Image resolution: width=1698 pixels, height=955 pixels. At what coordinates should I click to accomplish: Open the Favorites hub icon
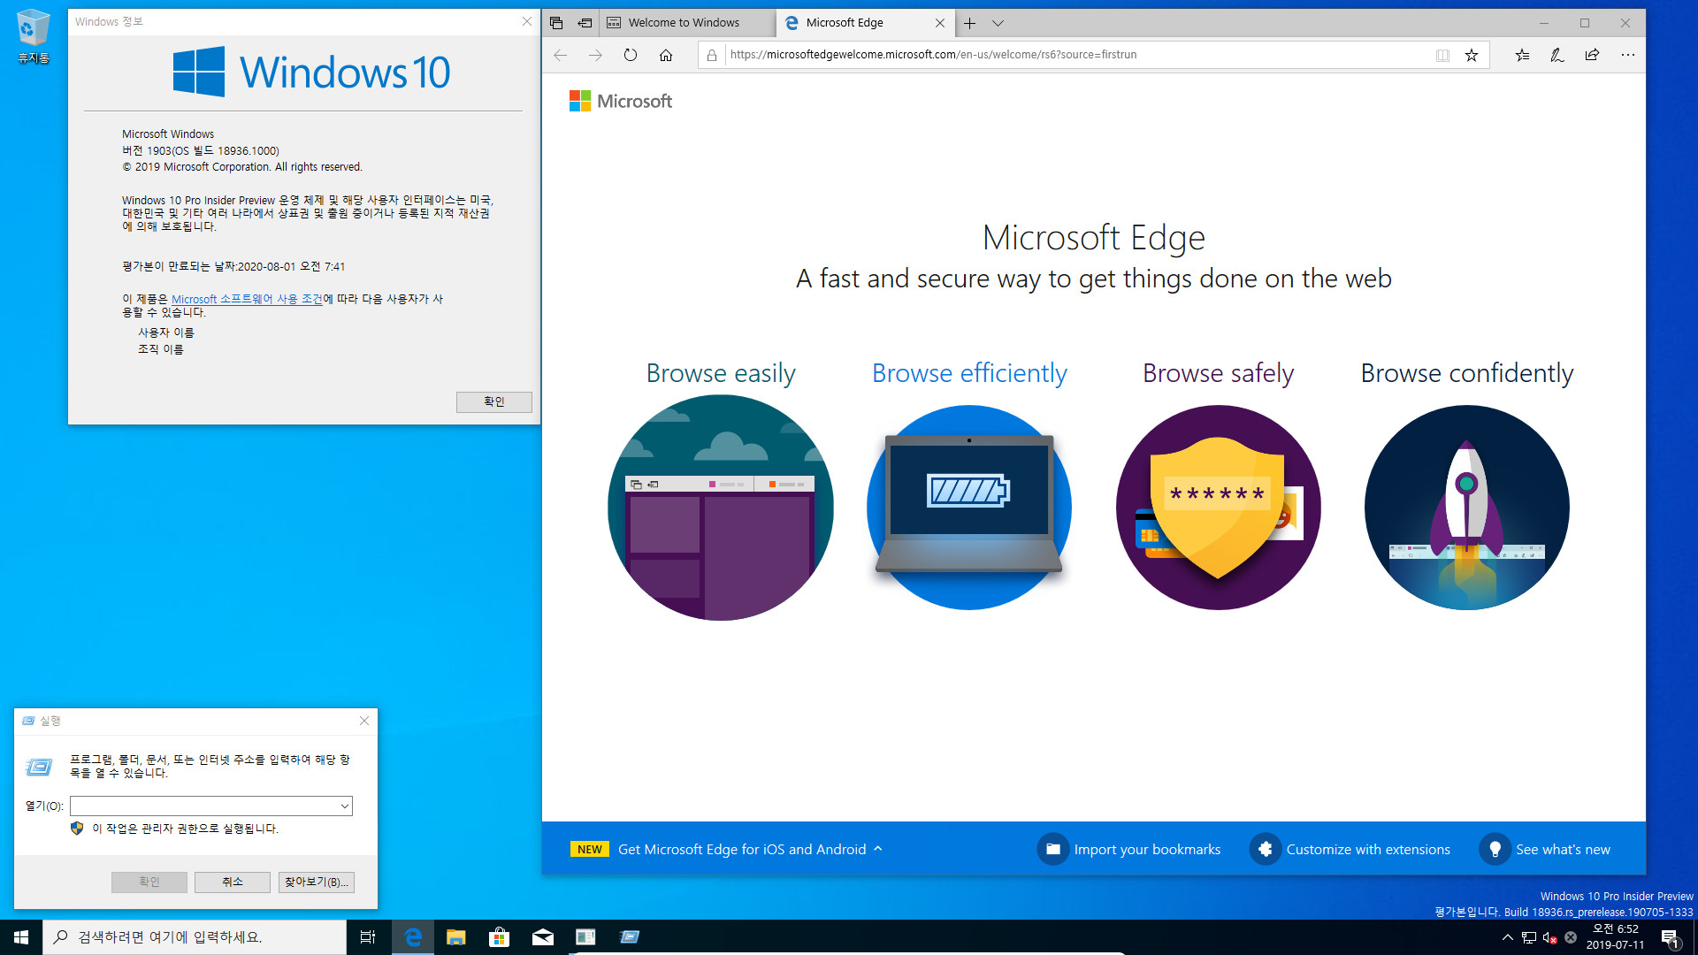[1522, 55]
